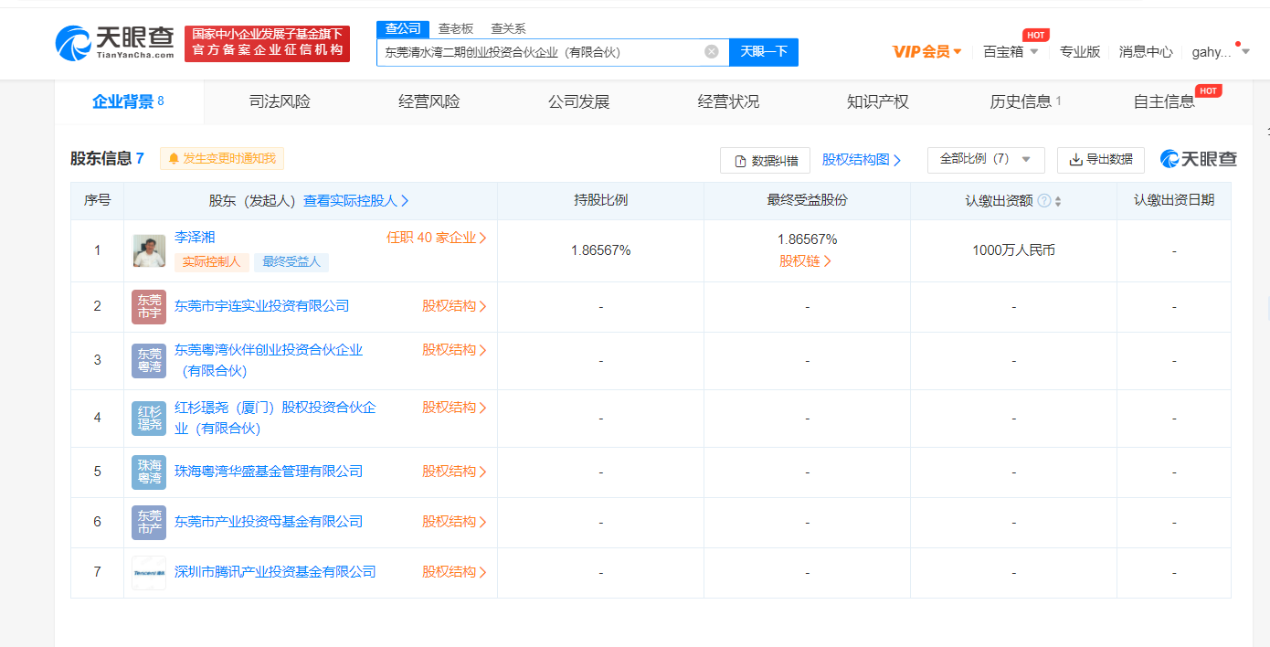
Task: Open the 股权结构图 link
Action: click(862, 160)
